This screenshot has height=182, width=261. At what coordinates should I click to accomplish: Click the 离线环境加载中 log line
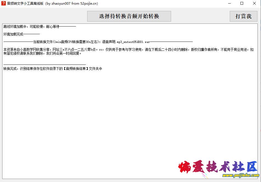tap(31, 27)
